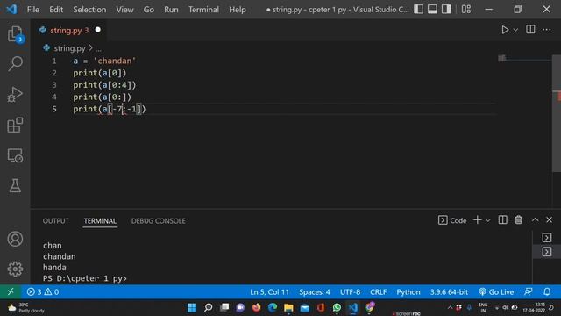Open Remote Explorer view
The height and width of the screenshot is (316, 561).
tap(15, 155)
